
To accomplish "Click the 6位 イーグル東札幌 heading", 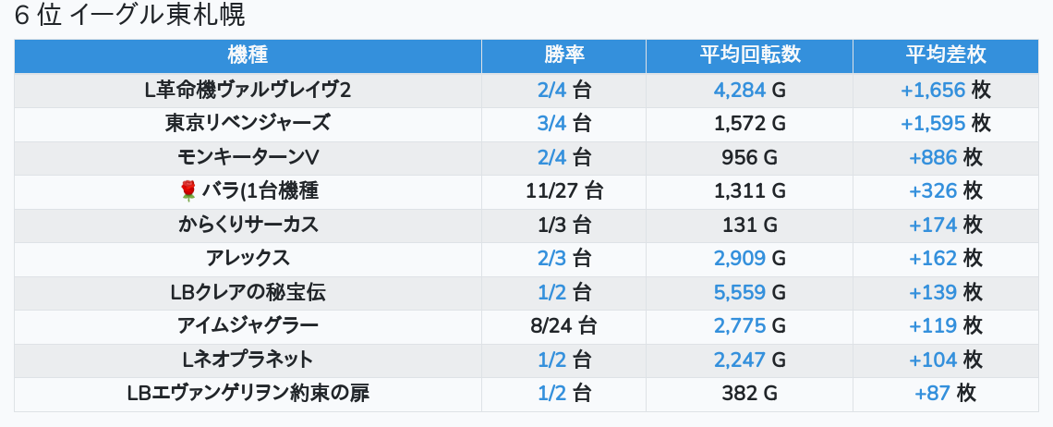I will pos(130,16).
